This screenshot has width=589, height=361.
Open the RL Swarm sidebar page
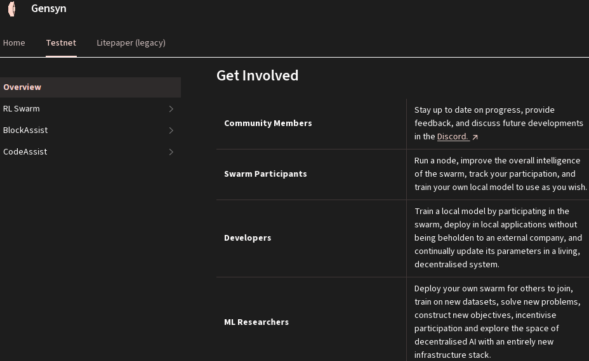[x=22, y=109]
